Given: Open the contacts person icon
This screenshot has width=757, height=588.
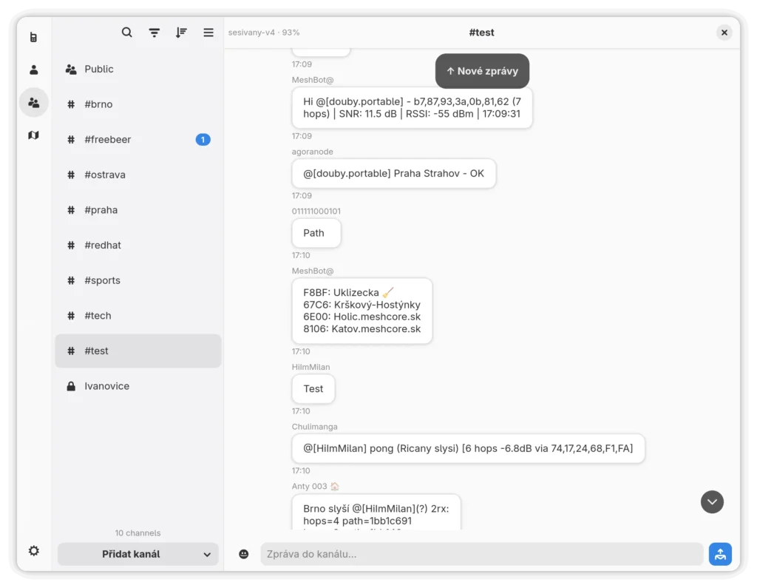Looking at the screenshot, I should (x=33, y=70).
